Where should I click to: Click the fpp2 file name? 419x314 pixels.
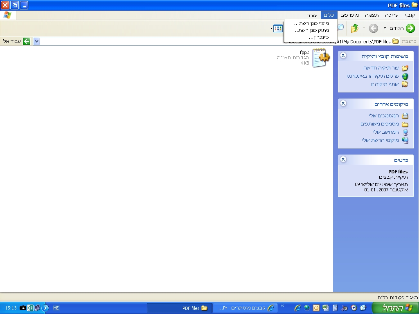click(x=304, y=52)
